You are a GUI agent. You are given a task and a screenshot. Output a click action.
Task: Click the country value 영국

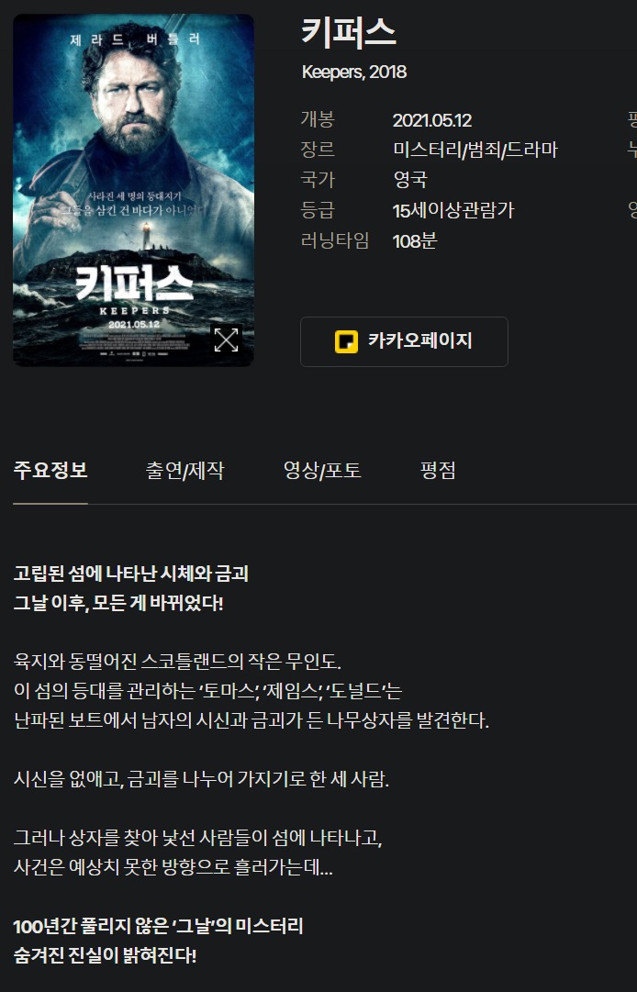point(410,180)
